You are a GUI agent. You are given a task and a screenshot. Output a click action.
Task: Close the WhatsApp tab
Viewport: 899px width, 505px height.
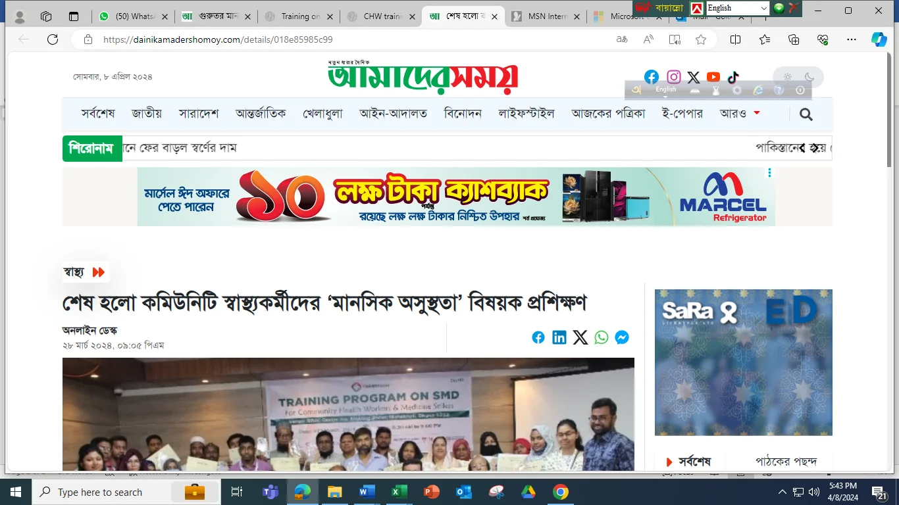pyautogui.click(x=165, y=16)
